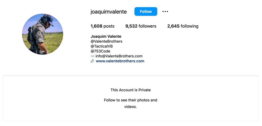
Task: Click the posts label text
Action: click(x=109, y=26)
